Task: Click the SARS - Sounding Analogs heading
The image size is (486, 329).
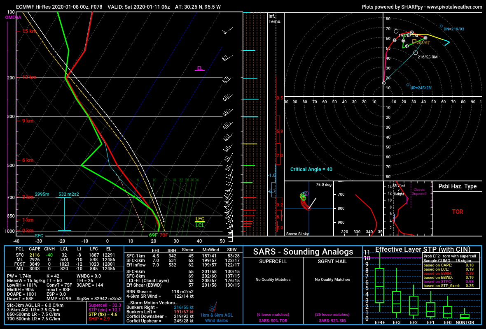Action: click(x=303, y=252)
